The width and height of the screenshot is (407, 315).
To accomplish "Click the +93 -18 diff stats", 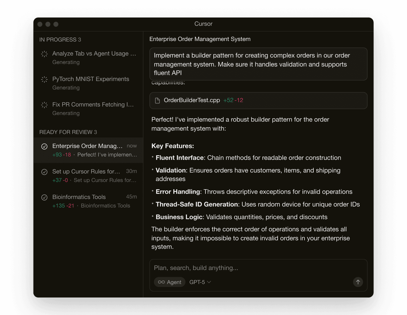I will 62,155.
